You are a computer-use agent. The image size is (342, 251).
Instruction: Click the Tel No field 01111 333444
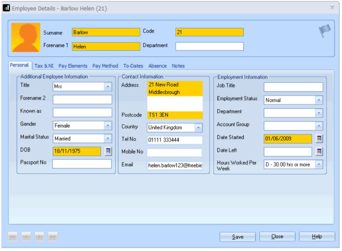[175, 140]
